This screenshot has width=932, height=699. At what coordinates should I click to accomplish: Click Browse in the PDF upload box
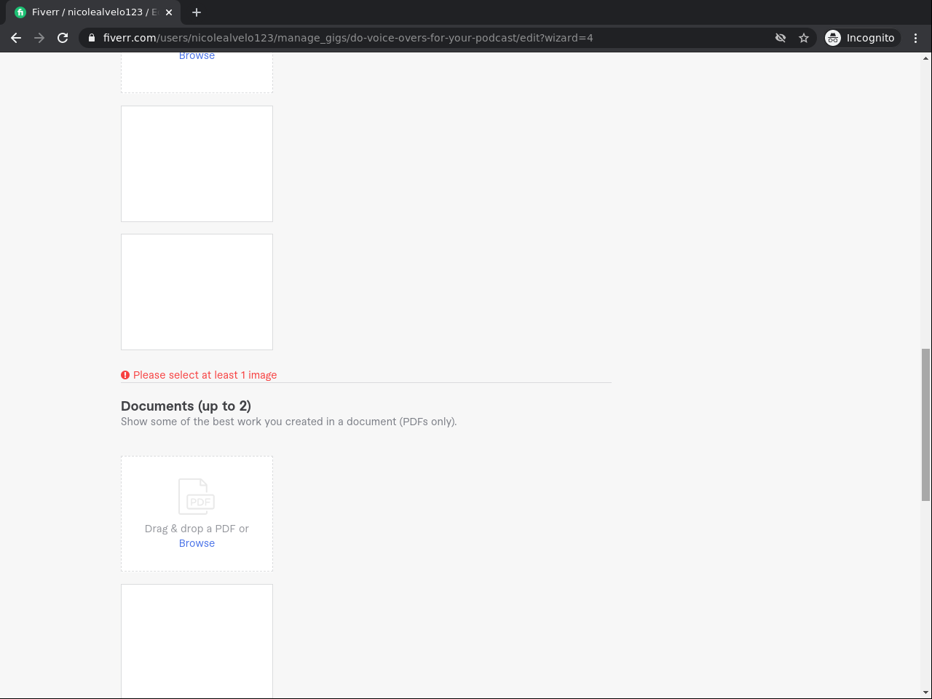(197, 543)
